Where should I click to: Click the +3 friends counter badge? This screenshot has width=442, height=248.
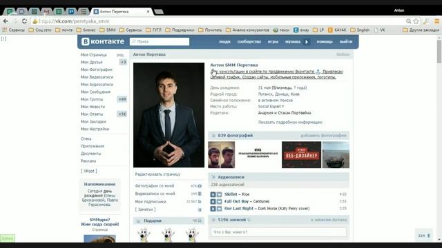tap(123, 62)
